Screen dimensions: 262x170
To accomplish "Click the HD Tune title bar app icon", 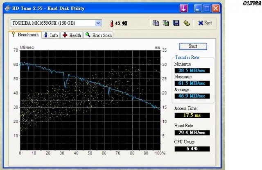I will click(x=8, y=8).
